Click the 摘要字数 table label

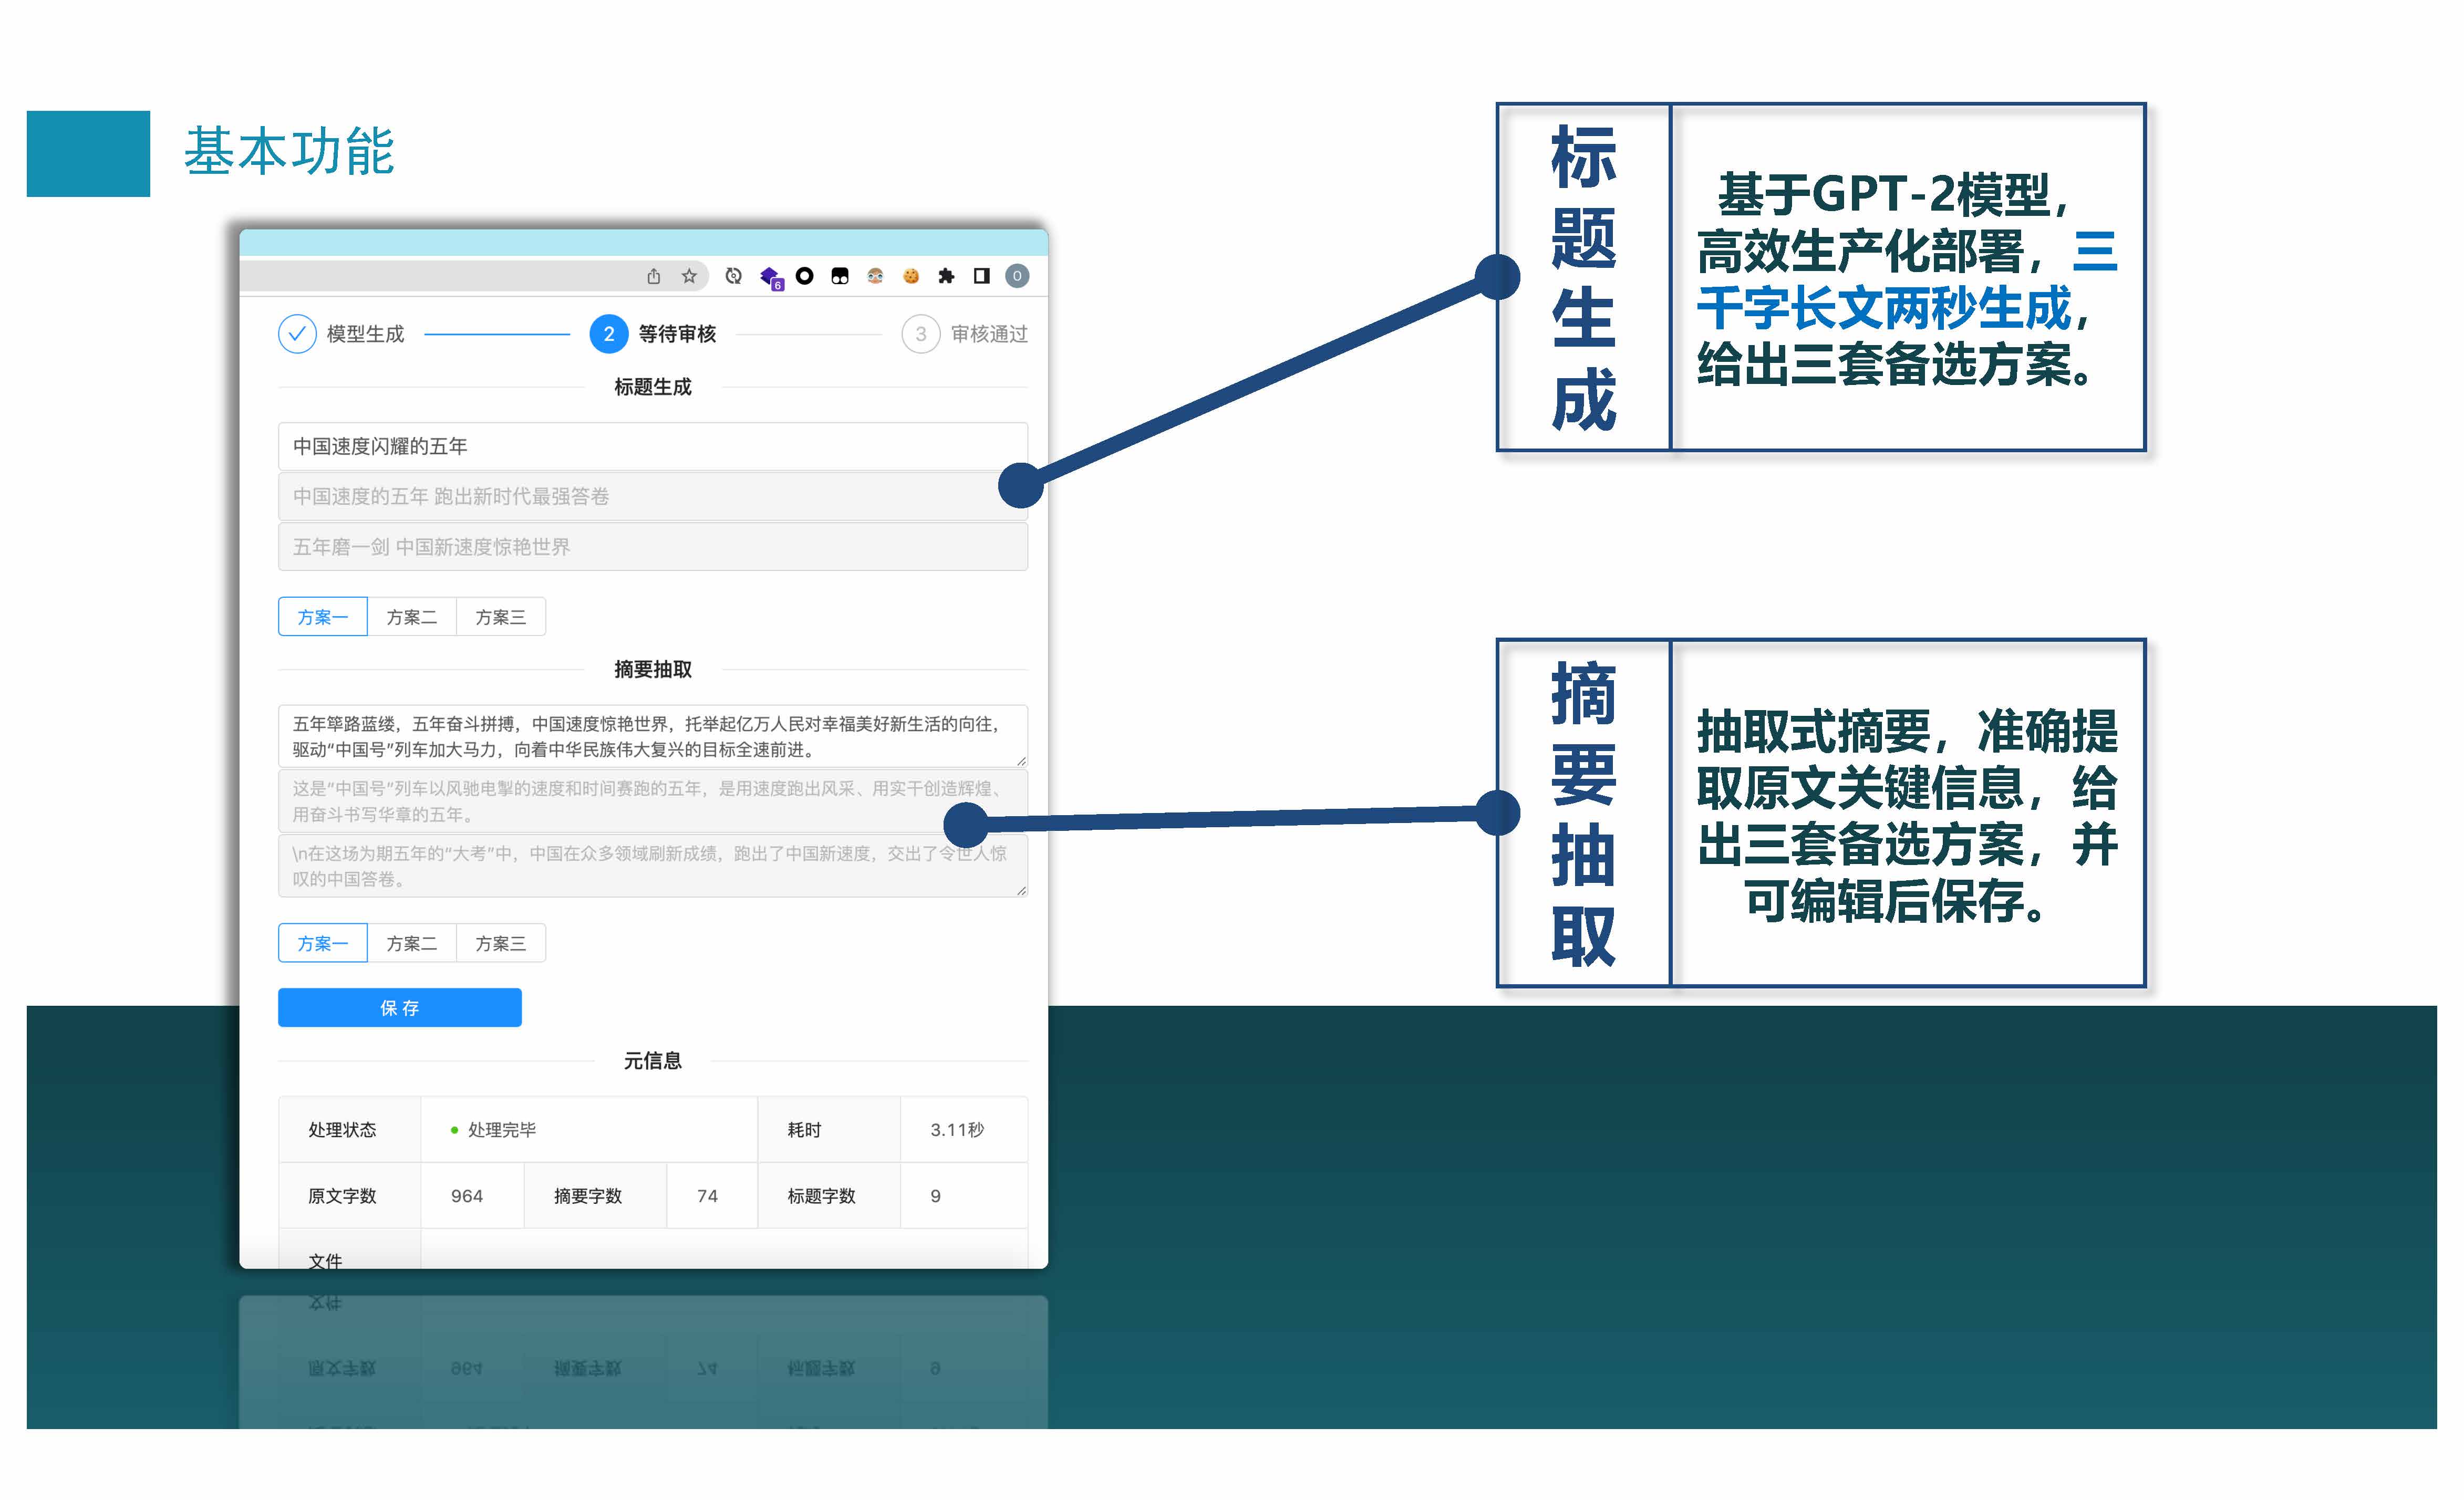588,1196
